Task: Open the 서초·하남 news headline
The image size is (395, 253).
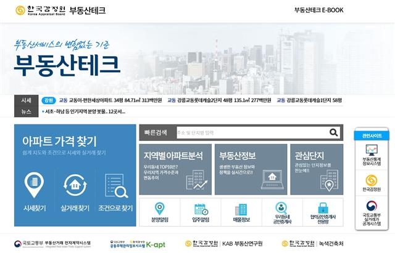Action: click(85, 111)
